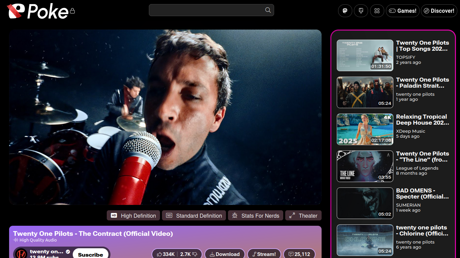This screenshot has width=460, height=258.
Task: Click the Download button
Action: point(224,254)
